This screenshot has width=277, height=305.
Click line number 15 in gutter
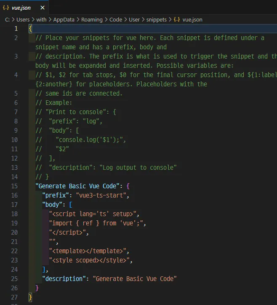coord(14,186)
